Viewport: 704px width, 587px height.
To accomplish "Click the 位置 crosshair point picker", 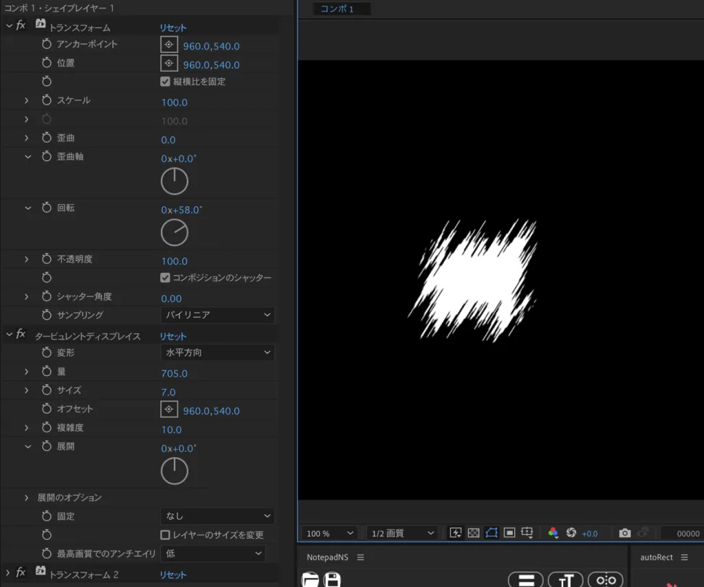I will [x=168, y=64].
